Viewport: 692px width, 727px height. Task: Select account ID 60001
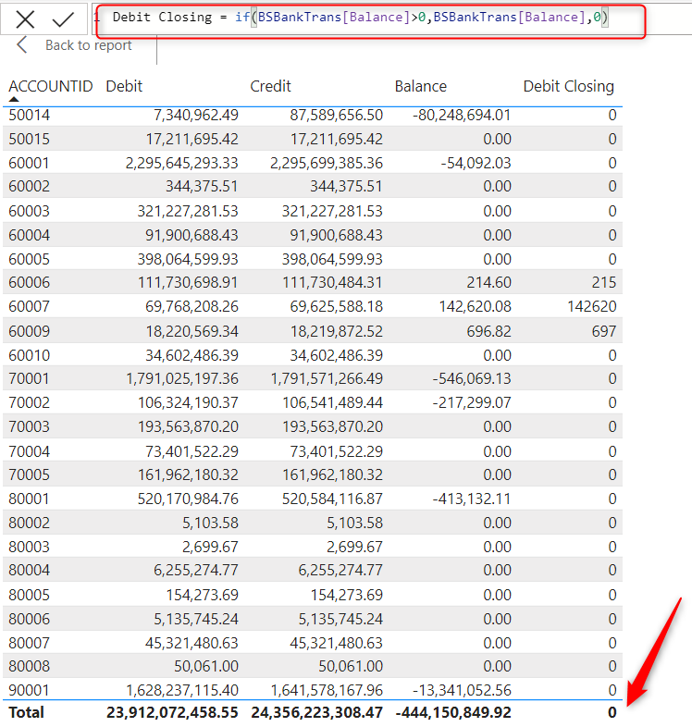(x=29, y=163)
